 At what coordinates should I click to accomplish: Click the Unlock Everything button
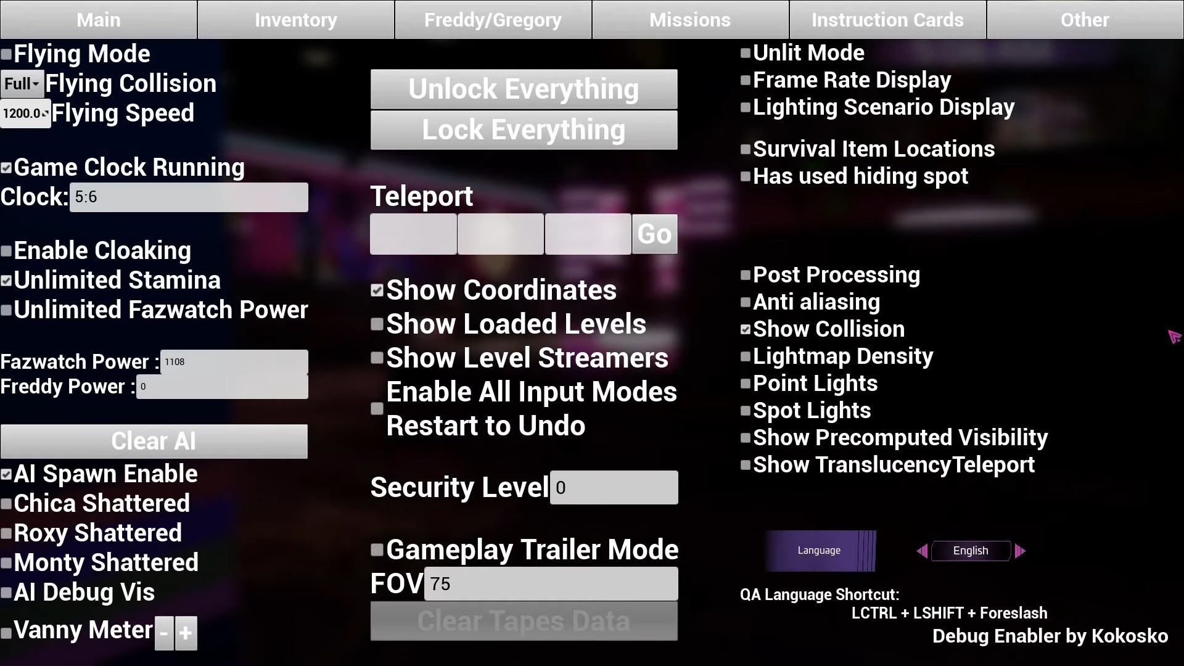coord(525,89)
